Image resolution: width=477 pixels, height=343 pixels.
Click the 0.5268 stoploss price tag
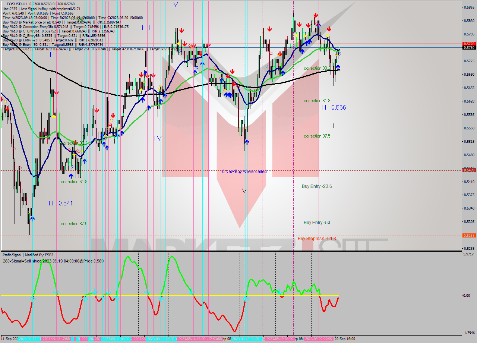(x=469, y=235)
